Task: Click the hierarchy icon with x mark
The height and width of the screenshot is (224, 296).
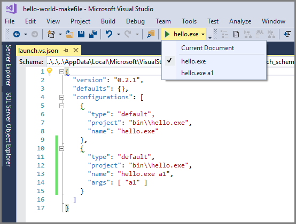Action: pyautogui.click(x=271, y=34)
